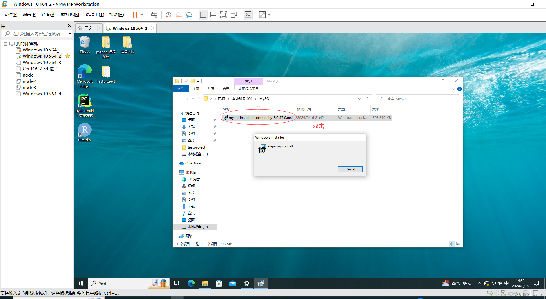The image size is (546, 299).
Task: Open the Windows Start button
Action: 81,283
